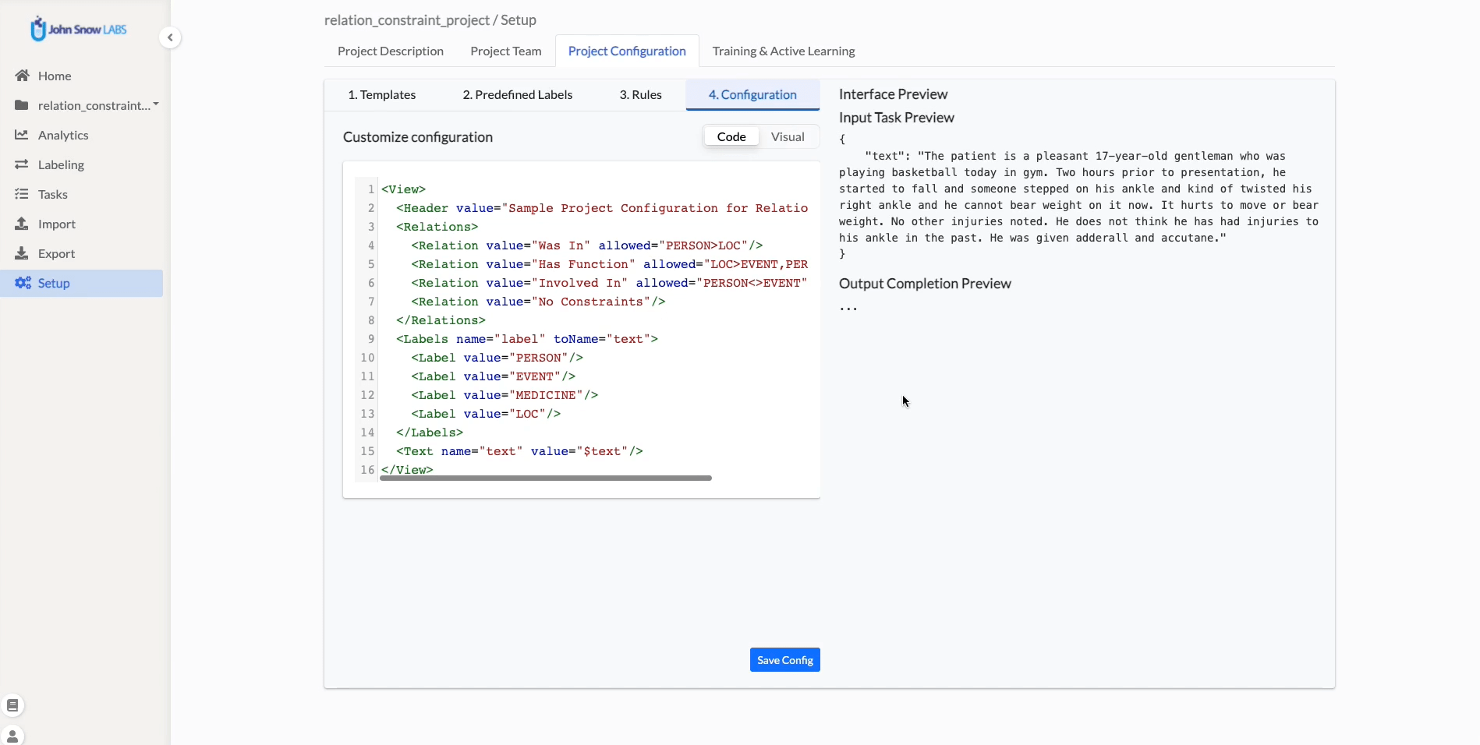Switch to Project Team tab

pos(506,51)
